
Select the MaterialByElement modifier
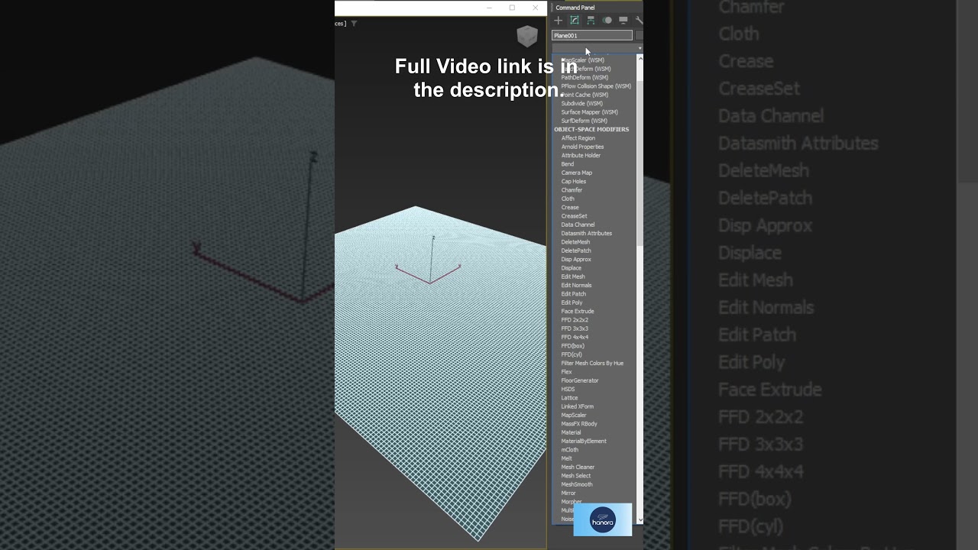[x=584, y=441]
